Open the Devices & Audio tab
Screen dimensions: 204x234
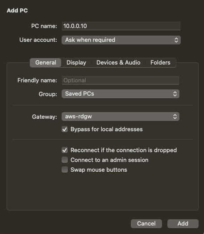[x=118, y=63]
